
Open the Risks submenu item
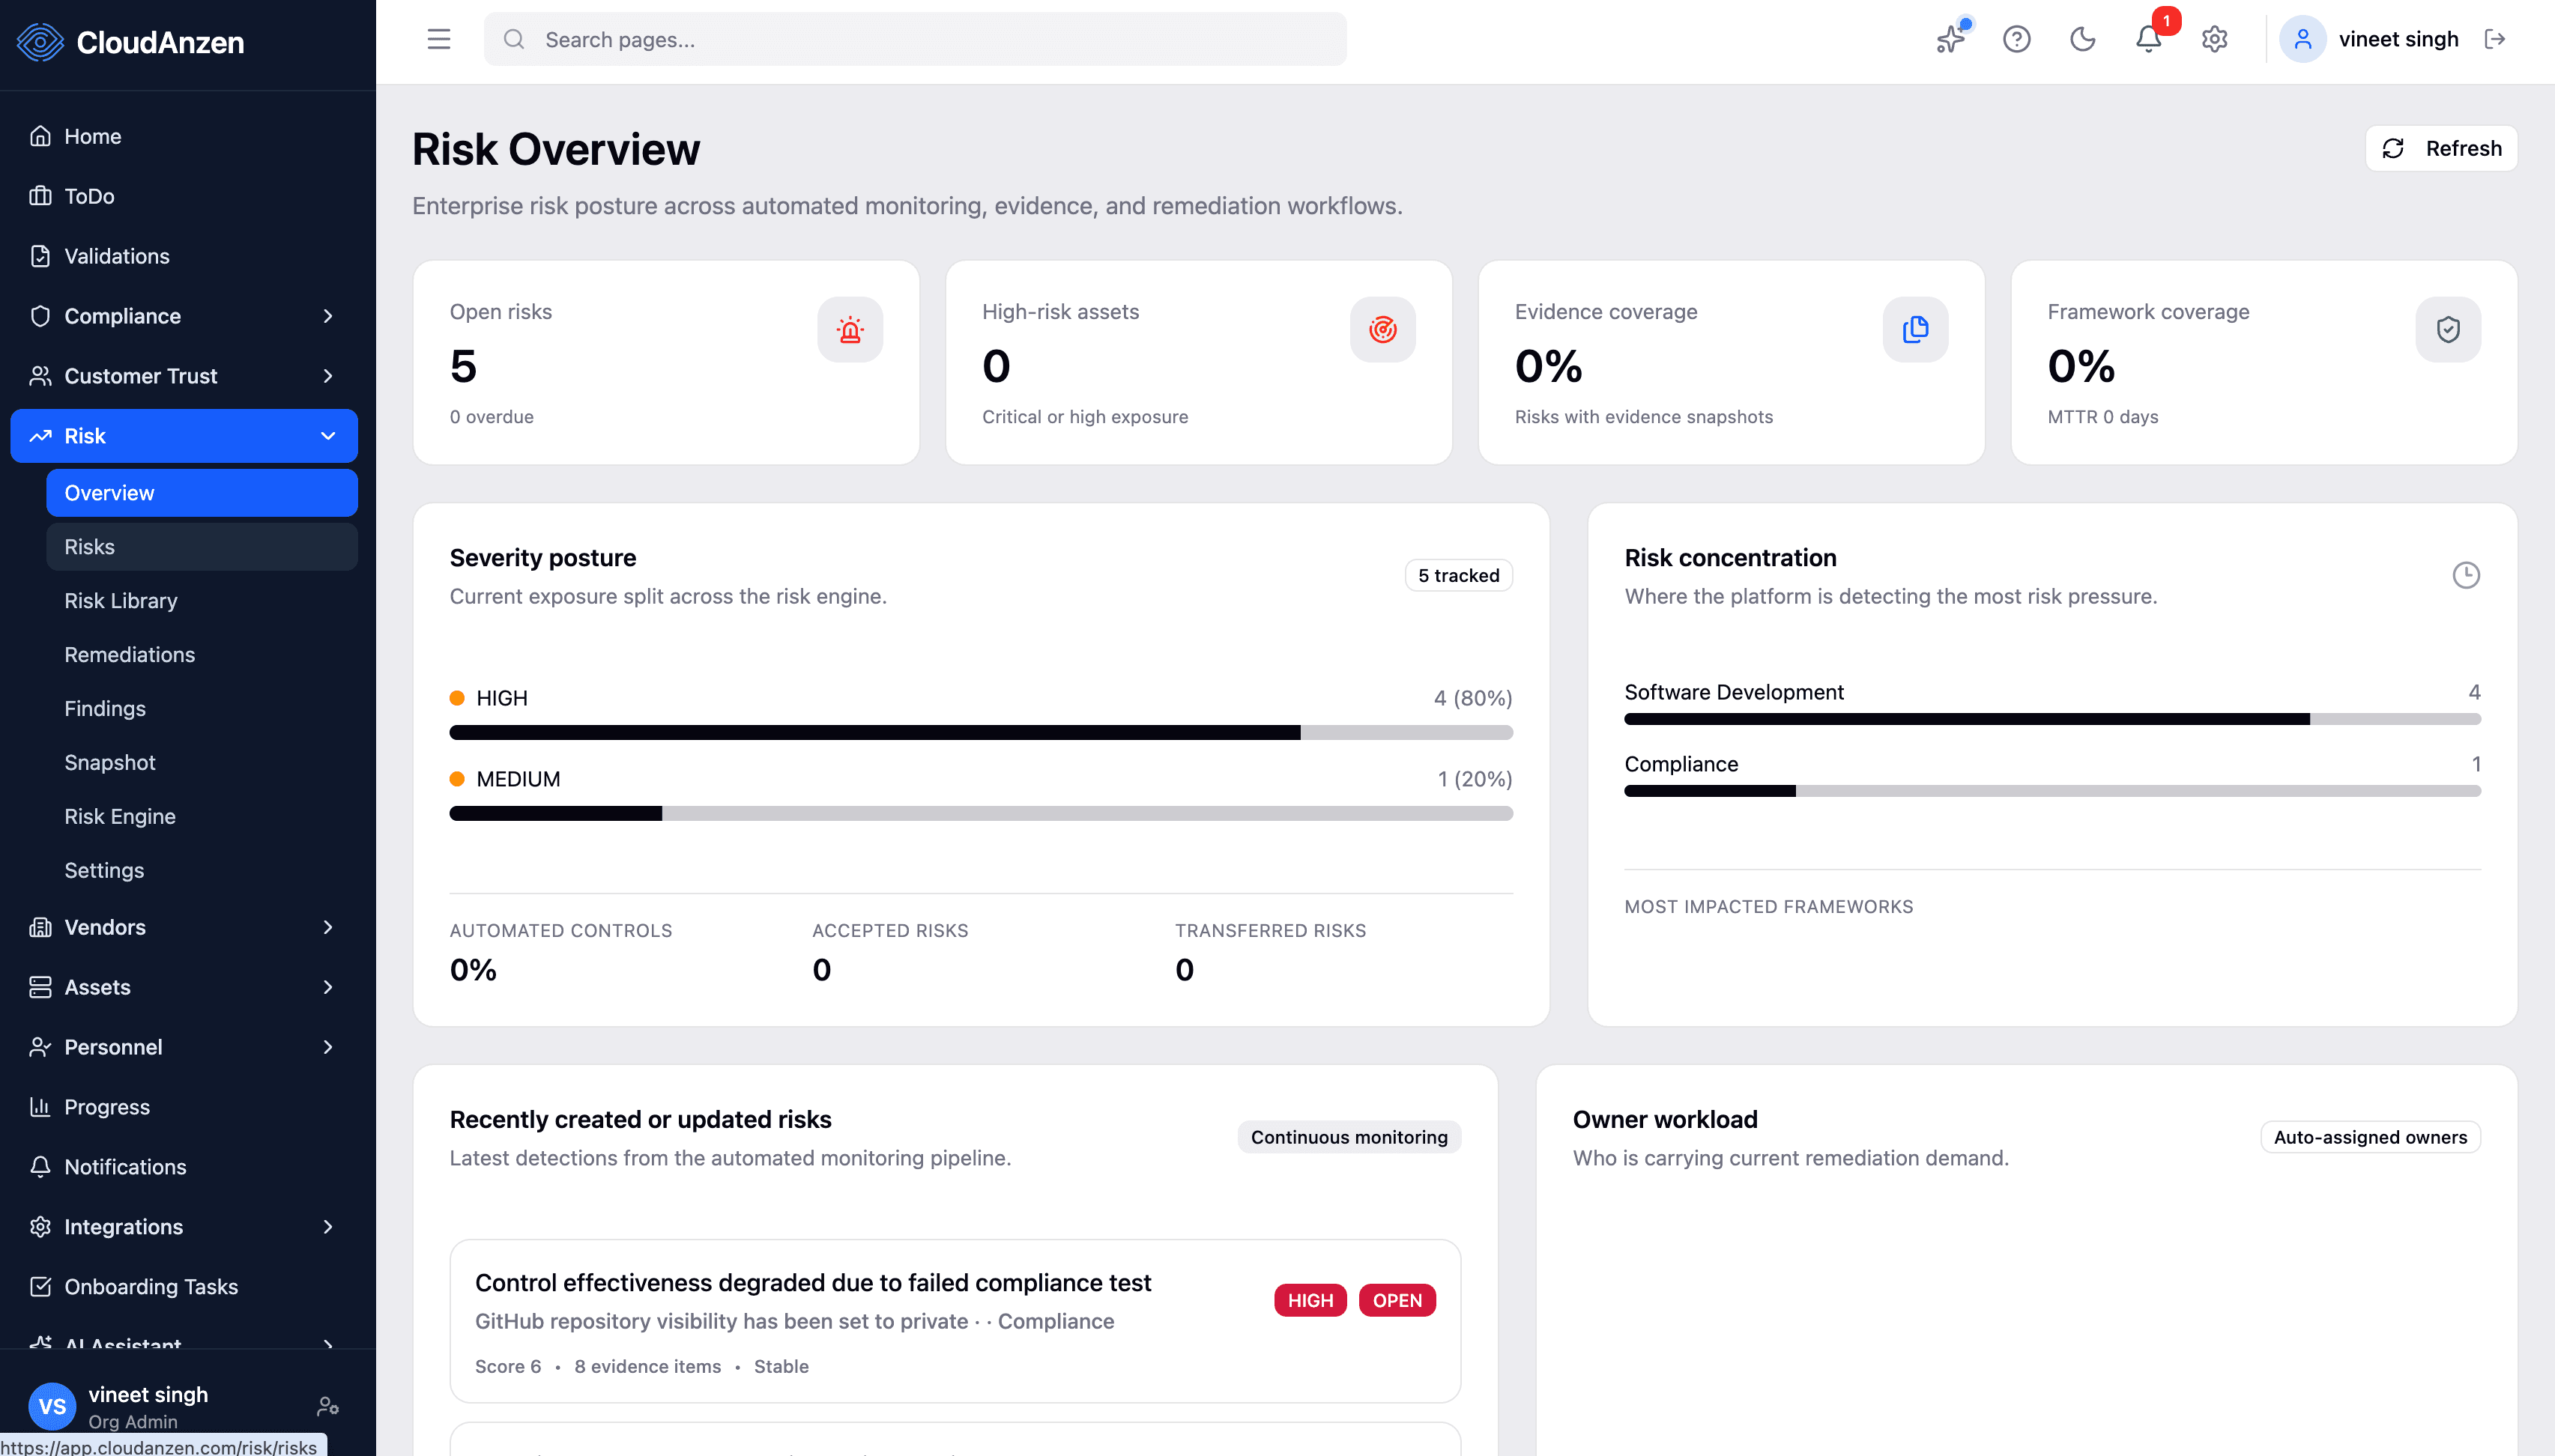201,547
